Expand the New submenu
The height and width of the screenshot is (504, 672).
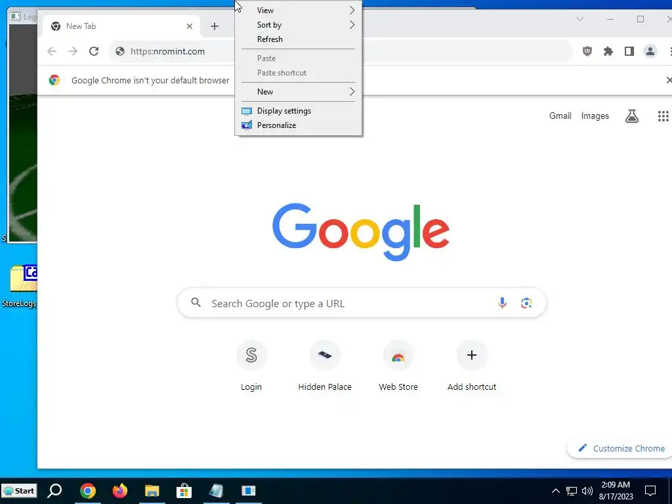pos(299,92)
